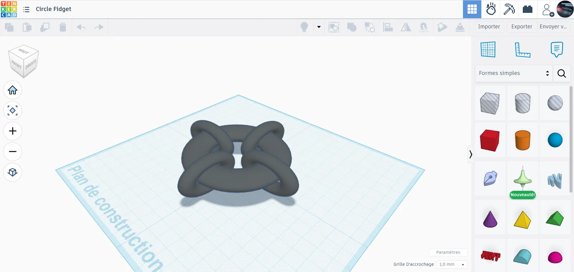This screenshot has height=272, width=574.
Task: Zoom in with the plus button
Action: 13,131
